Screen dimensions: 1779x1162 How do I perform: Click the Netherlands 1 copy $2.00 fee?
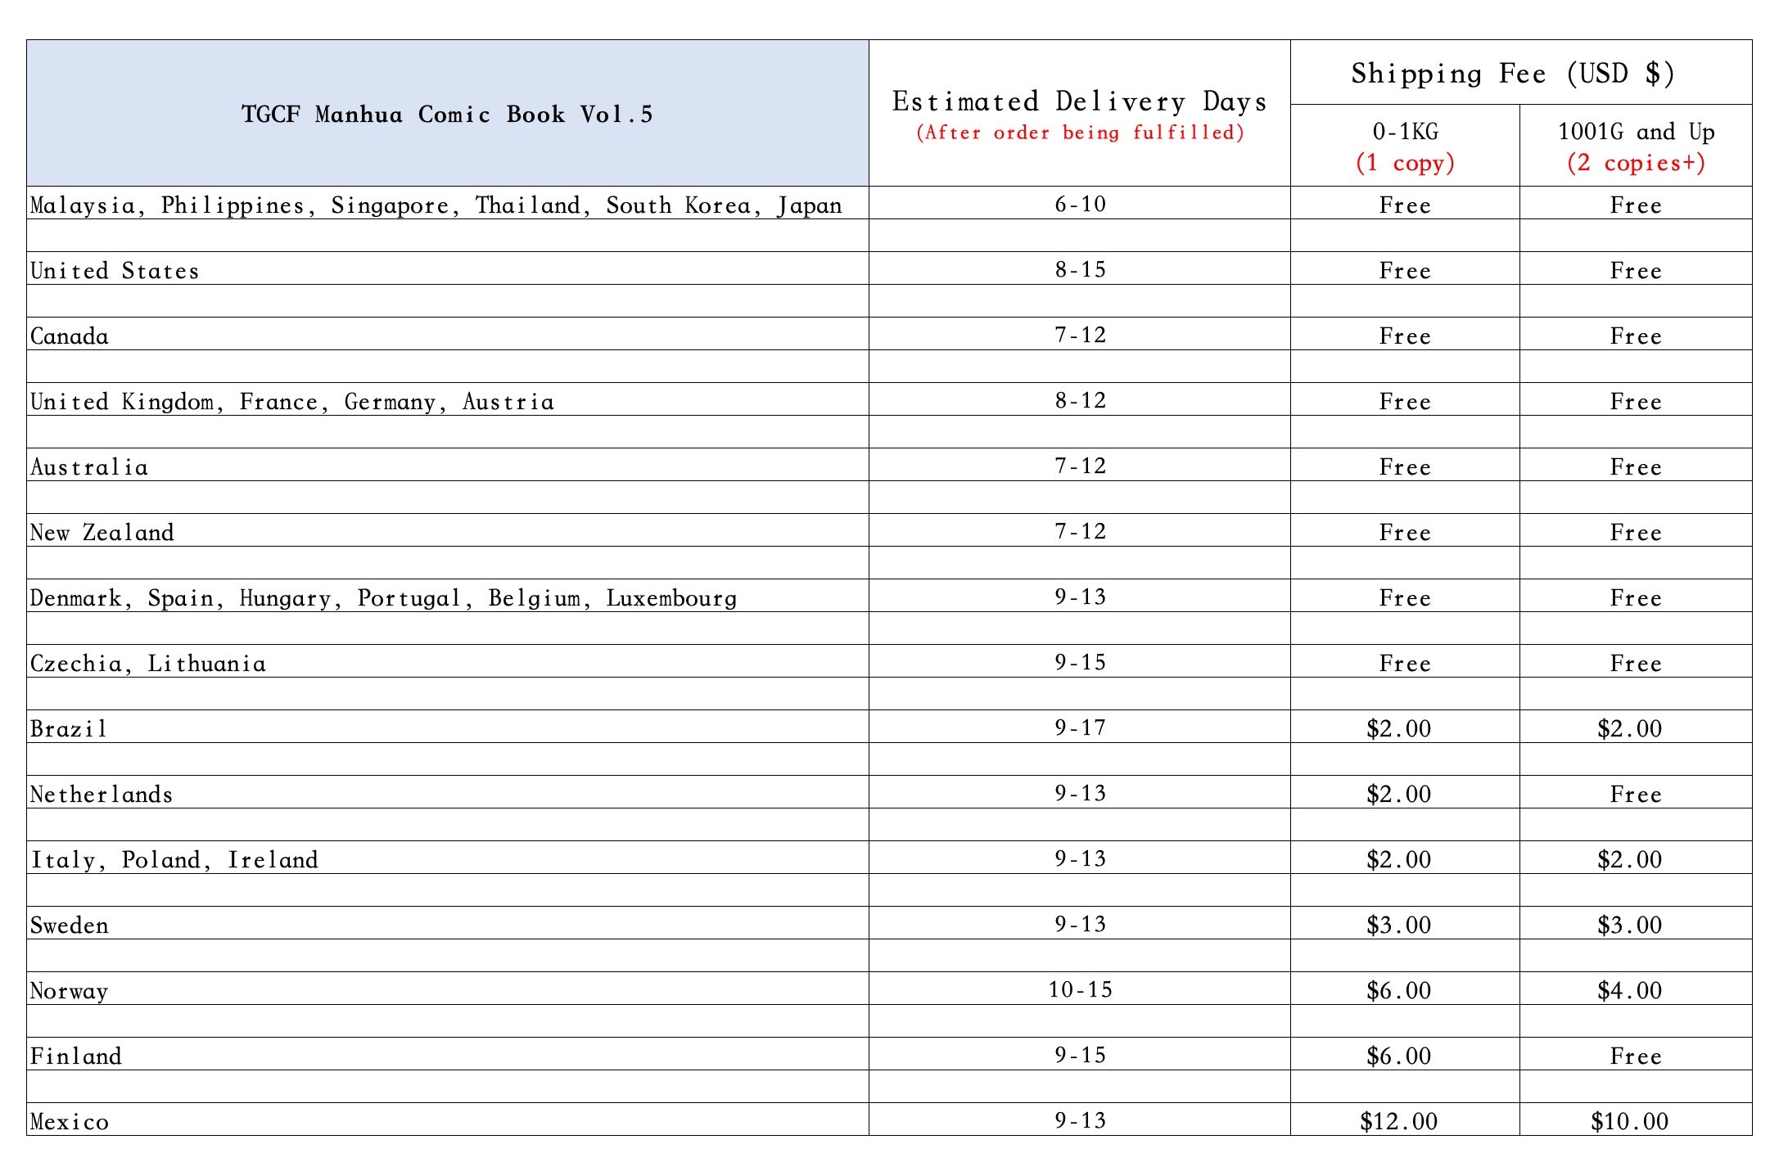coord(1398,794)
